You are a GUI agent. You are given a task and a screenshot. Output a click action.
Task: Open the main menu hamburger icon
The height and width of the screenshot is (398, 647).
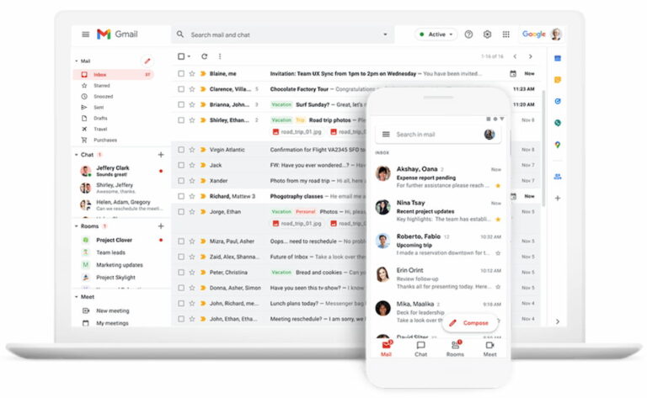pyautogui.click(x=85, y=34)
